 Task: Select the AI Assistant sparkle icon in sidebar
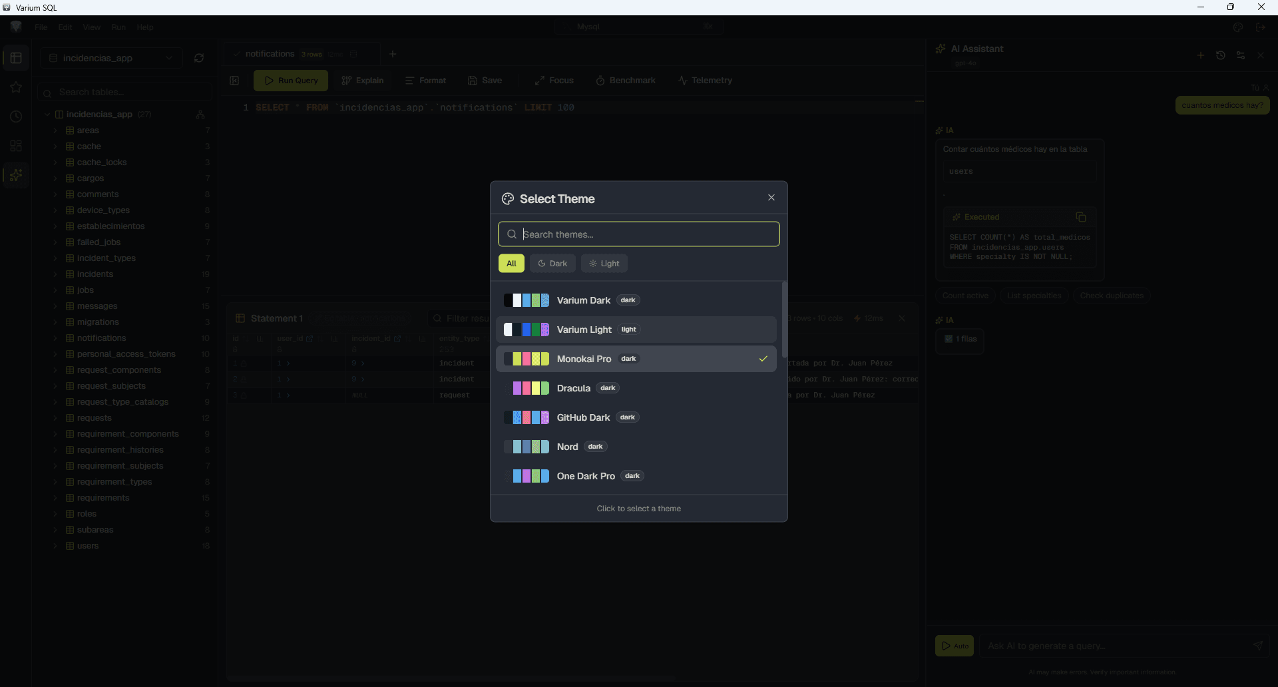click(16, 175)
